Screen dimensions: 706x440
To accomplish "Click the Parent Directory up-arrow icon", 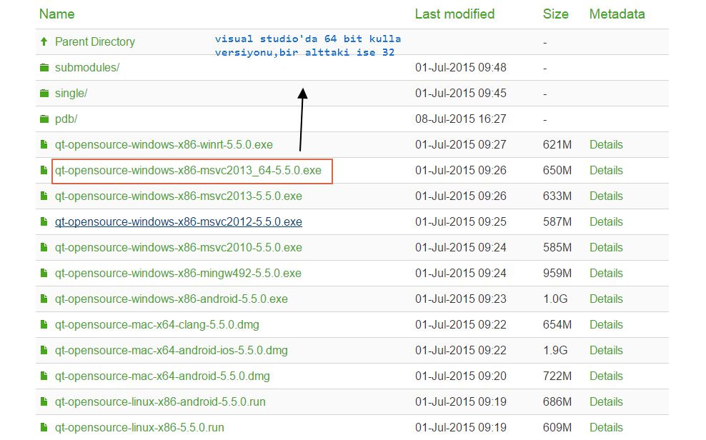I will 44,42.
